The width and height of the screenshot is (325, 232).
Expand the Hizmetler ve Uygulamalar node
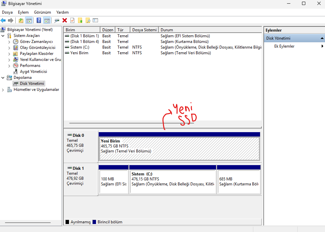3,90
